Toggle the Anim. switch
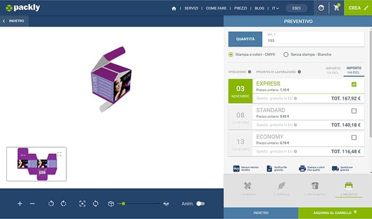This screenshot has width=372, height=219. click(x=200, y=204)
